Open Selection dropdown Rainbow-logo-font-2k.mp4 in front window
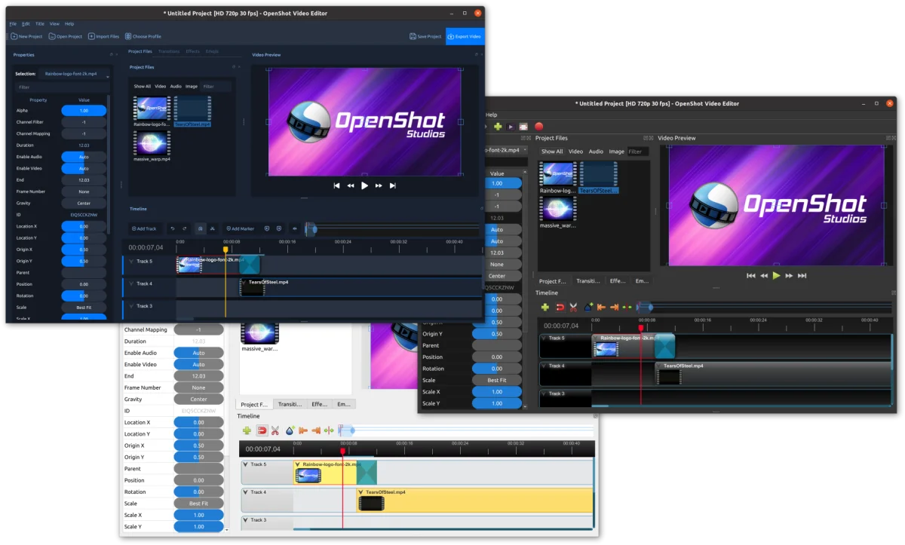 click(75, 74)
